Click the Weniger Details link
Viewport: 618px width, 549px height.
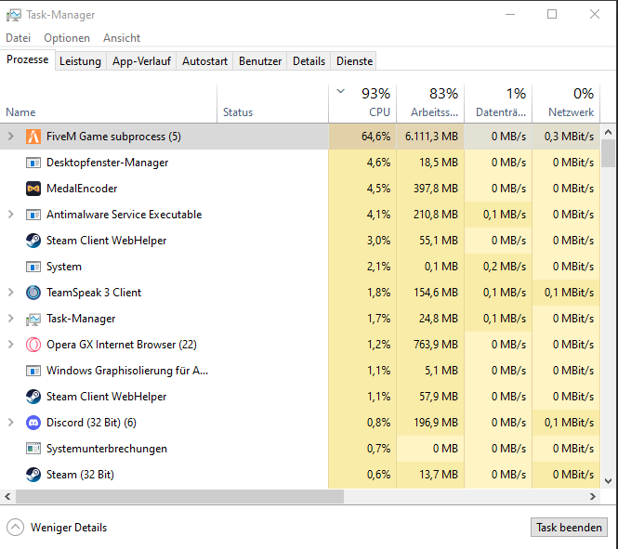pos(69,528)
